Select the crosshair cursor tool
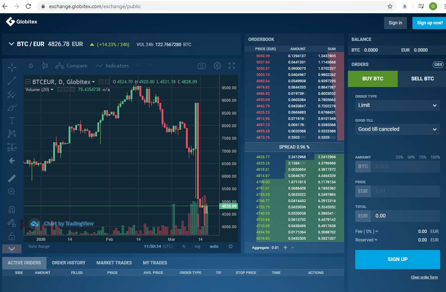This screenshot has width=446, height=292. point(12,67)
